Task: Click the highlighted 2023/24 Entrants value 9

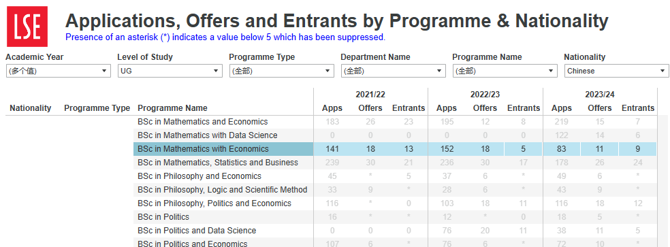Action: point(637,149)
